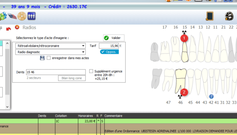Click the Valider button

point(114,38)
